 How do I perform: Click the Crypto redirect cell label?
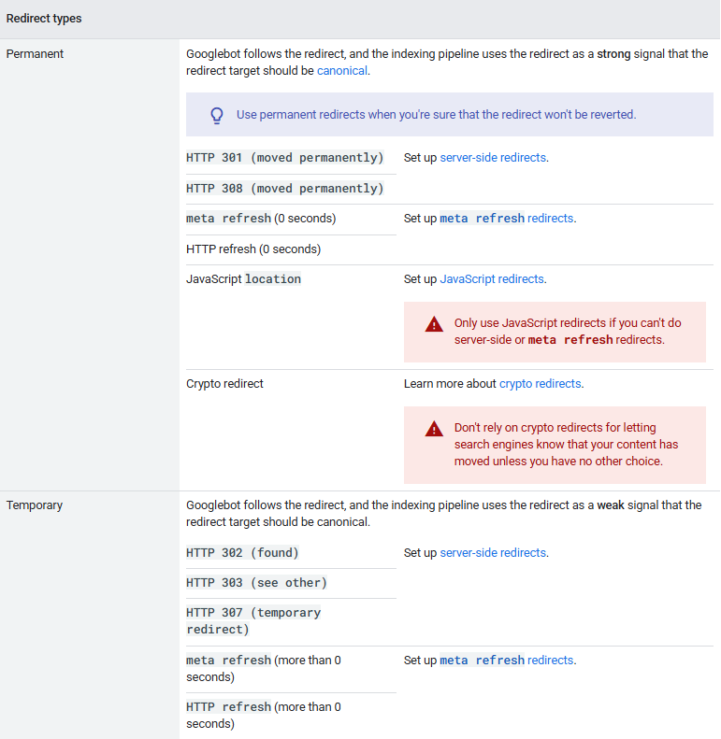coord(224,384)
